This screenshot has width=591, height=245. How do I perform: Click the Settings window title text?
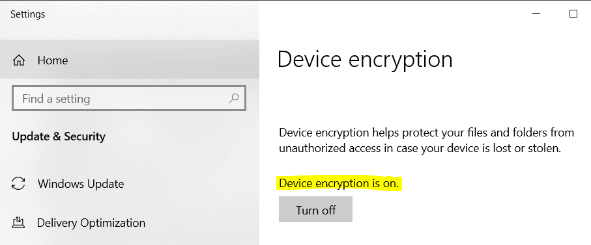click(x=27, y=14)
